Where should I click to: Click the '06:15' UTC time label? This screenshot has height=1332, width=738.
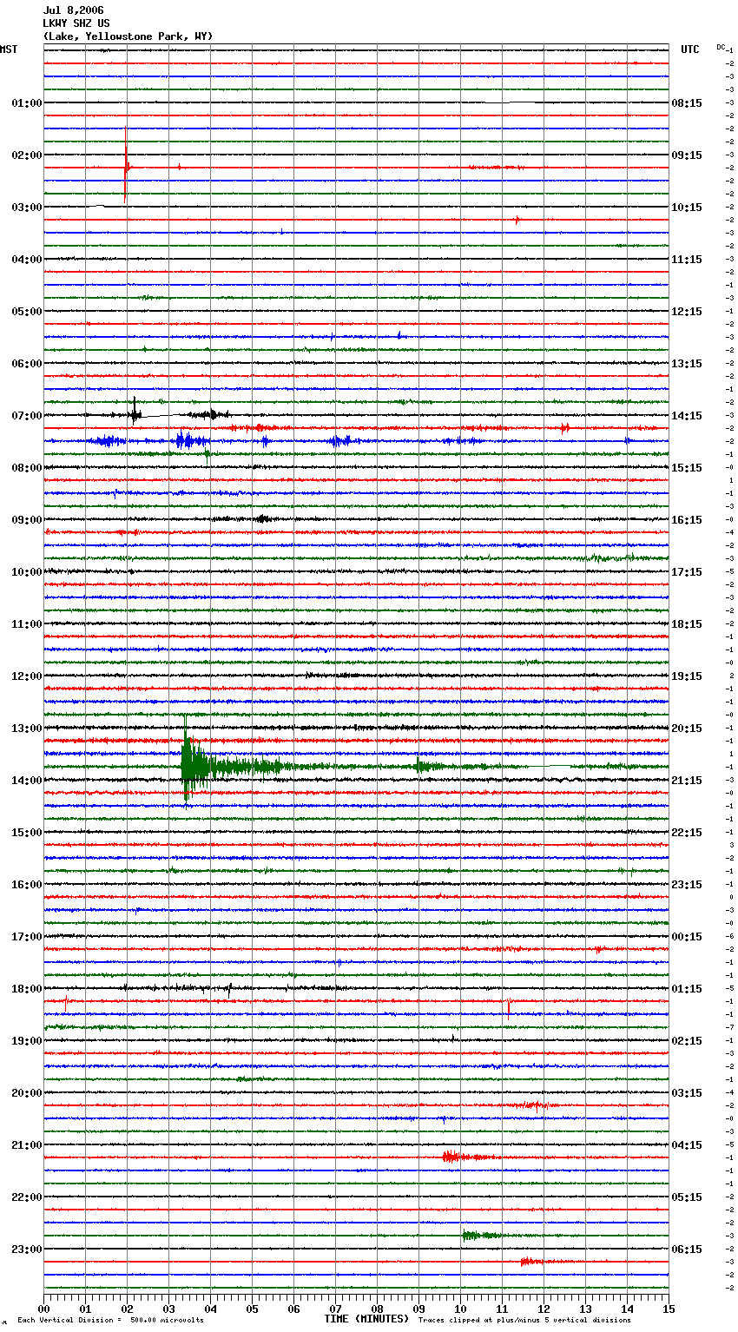(687, 1250)
